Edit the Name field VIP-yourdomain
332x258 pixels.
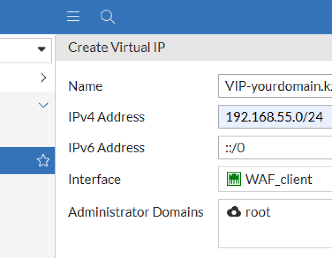click(275, 86)
